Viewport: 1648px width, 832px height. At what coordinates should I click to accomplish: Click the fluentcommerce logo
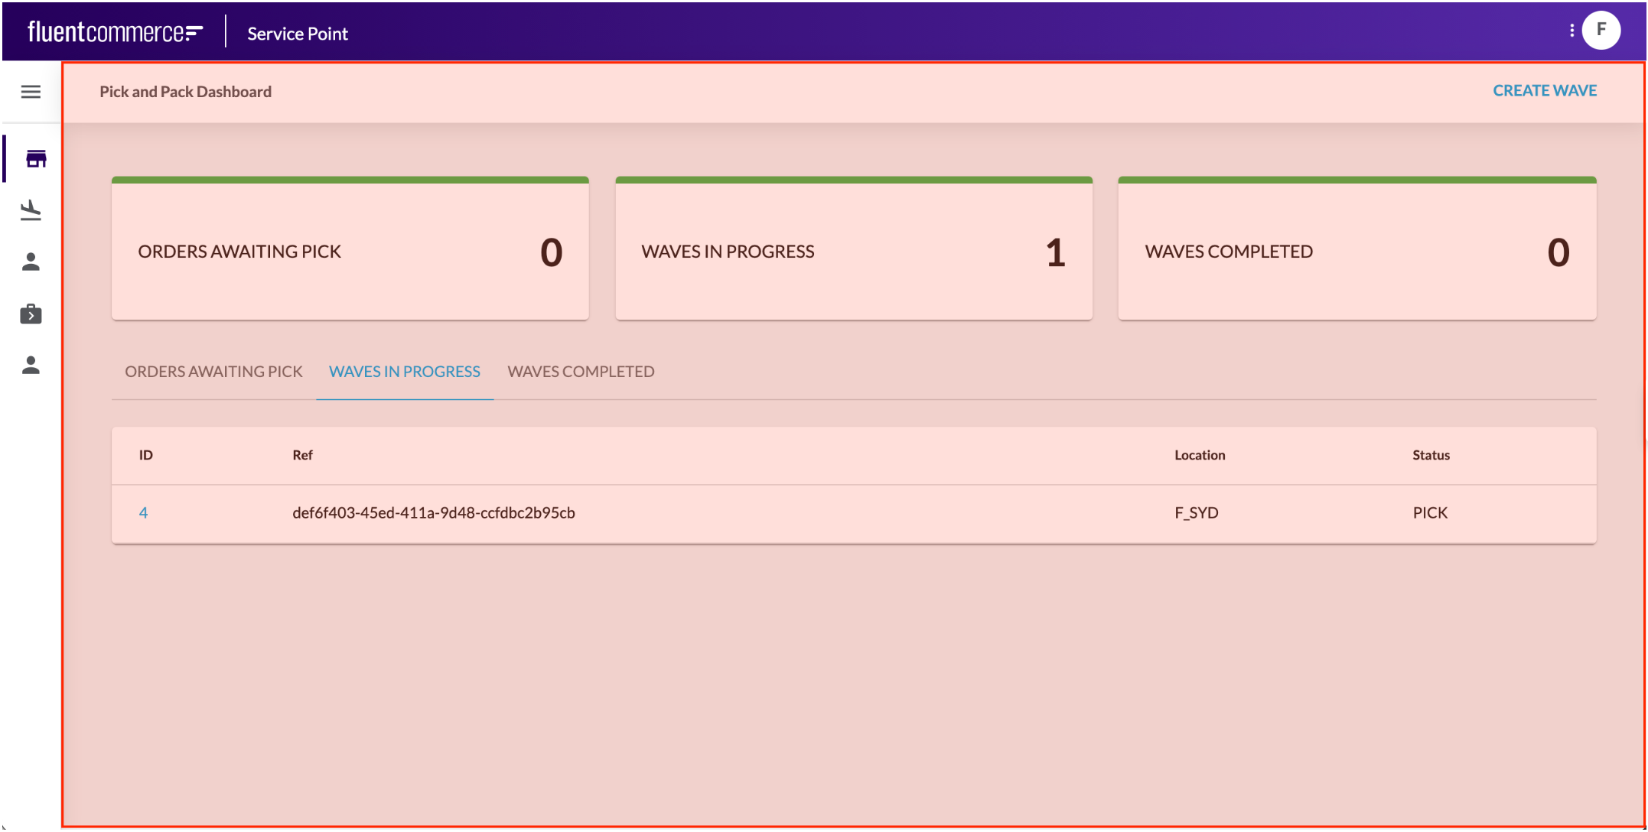coord(115,32)
